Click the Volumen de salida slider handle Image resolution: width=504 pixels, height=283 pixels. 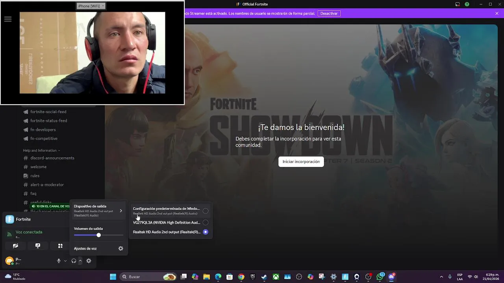98,235
